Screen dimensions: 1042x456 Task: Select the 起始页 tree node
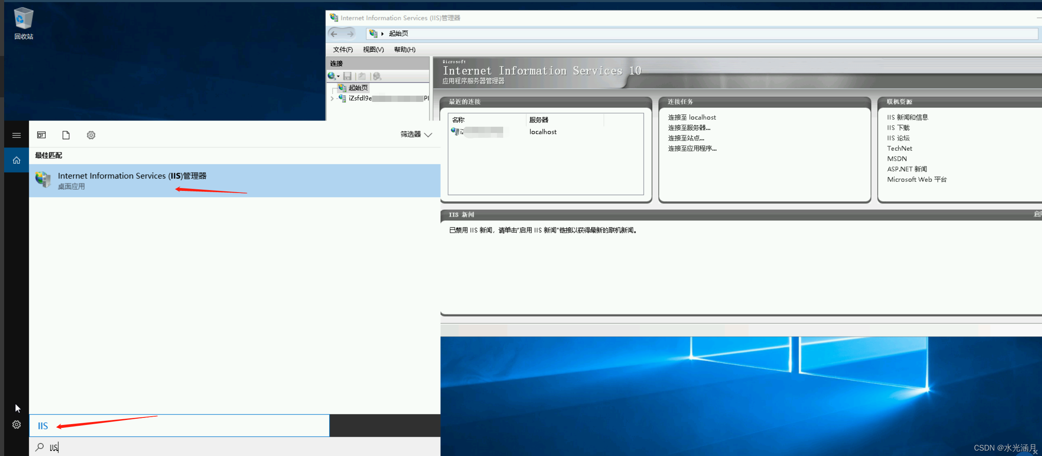point(358,87)
